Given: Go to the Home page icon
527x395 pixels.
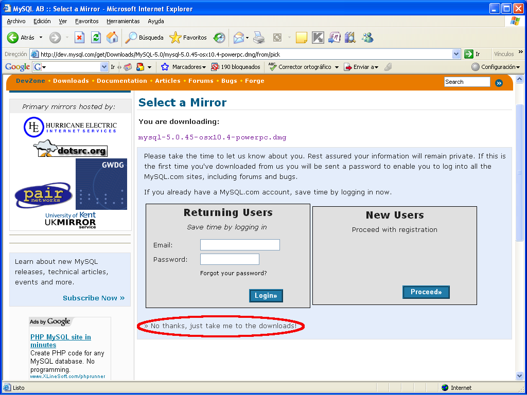Looking at the screenshot, I should (112, 38).
